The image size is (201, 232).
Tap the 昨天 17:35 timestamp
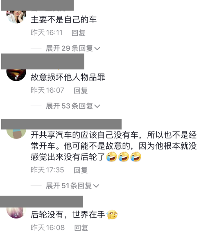(x=47, y=170)
